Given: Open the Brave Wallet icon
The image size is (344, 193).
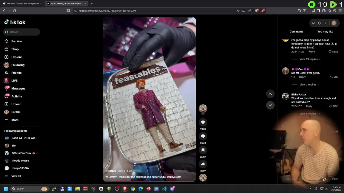Looking at the screenshot, I should tap(324, 11).
